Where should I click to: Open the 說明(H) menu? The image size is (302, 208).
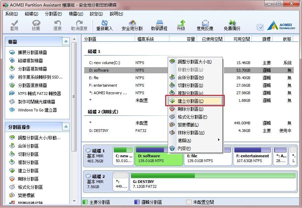pyautogui.click(x=116, y=14)
